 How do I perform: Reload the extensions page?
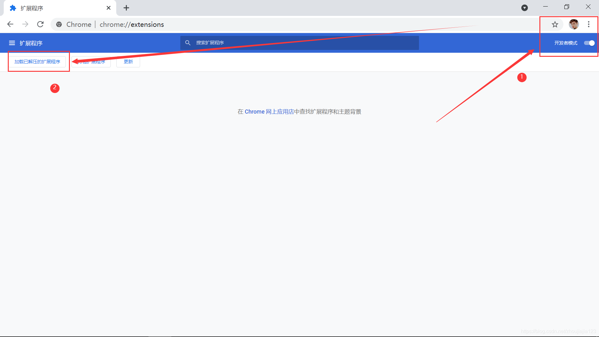pos(40,24)
